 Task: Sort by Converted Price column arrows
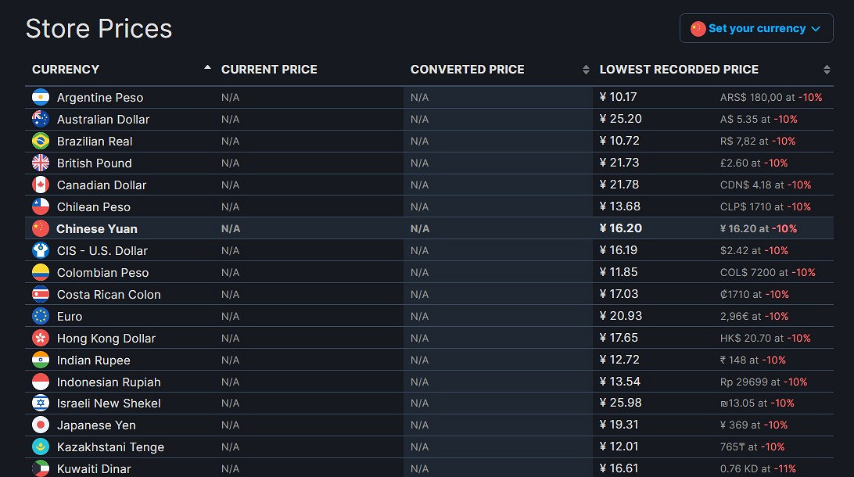tap(586, 70)
